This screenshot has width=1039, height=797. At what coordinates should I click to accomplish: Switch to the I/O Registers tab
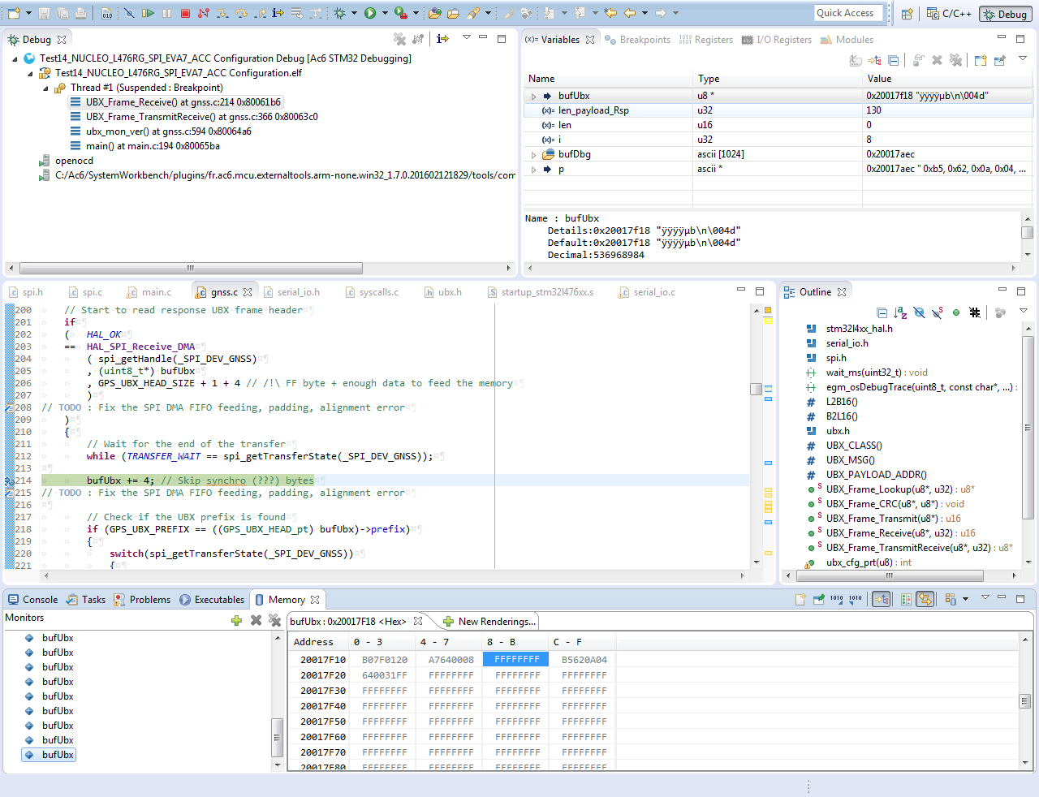pyautogui.click(x=777, y=40)
